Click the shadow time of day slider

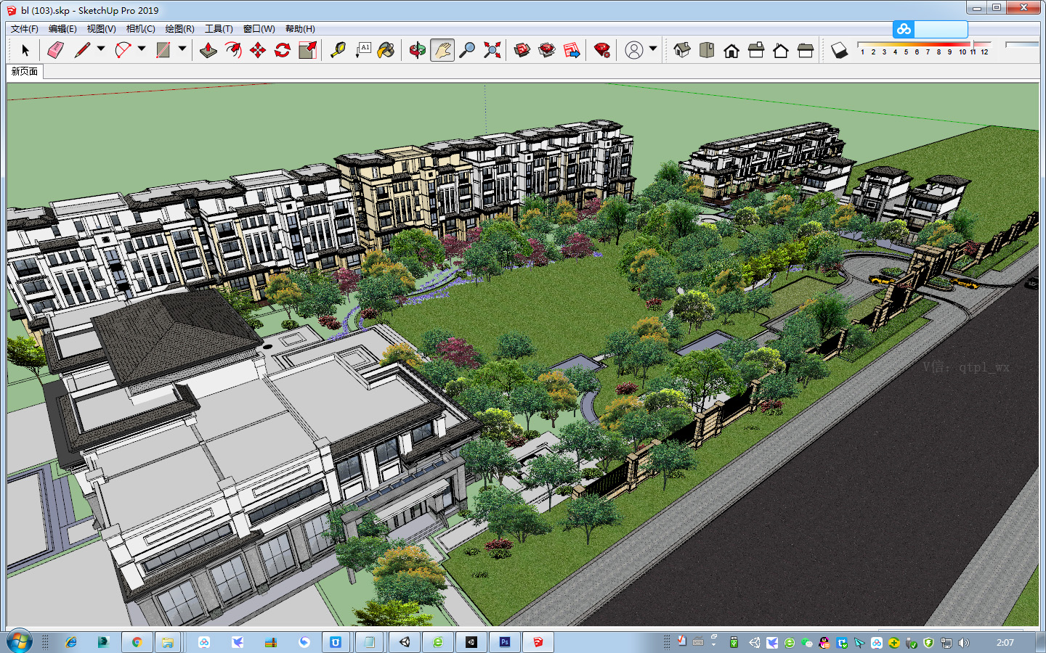[1022, 45]
